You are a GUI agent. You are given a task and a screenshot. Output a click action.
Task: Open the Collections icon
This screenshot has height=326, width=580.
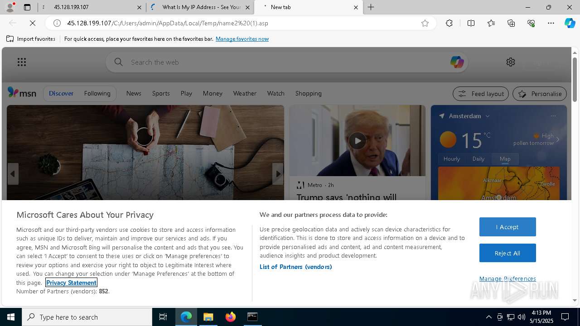[511, 23]
